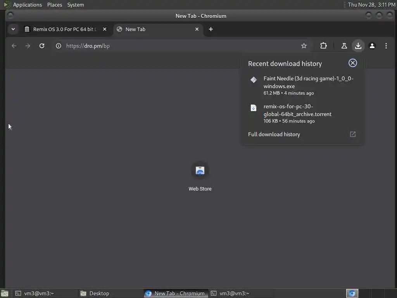
Task: Click external link icon beside Full download history
Action: tap(353, 134)
